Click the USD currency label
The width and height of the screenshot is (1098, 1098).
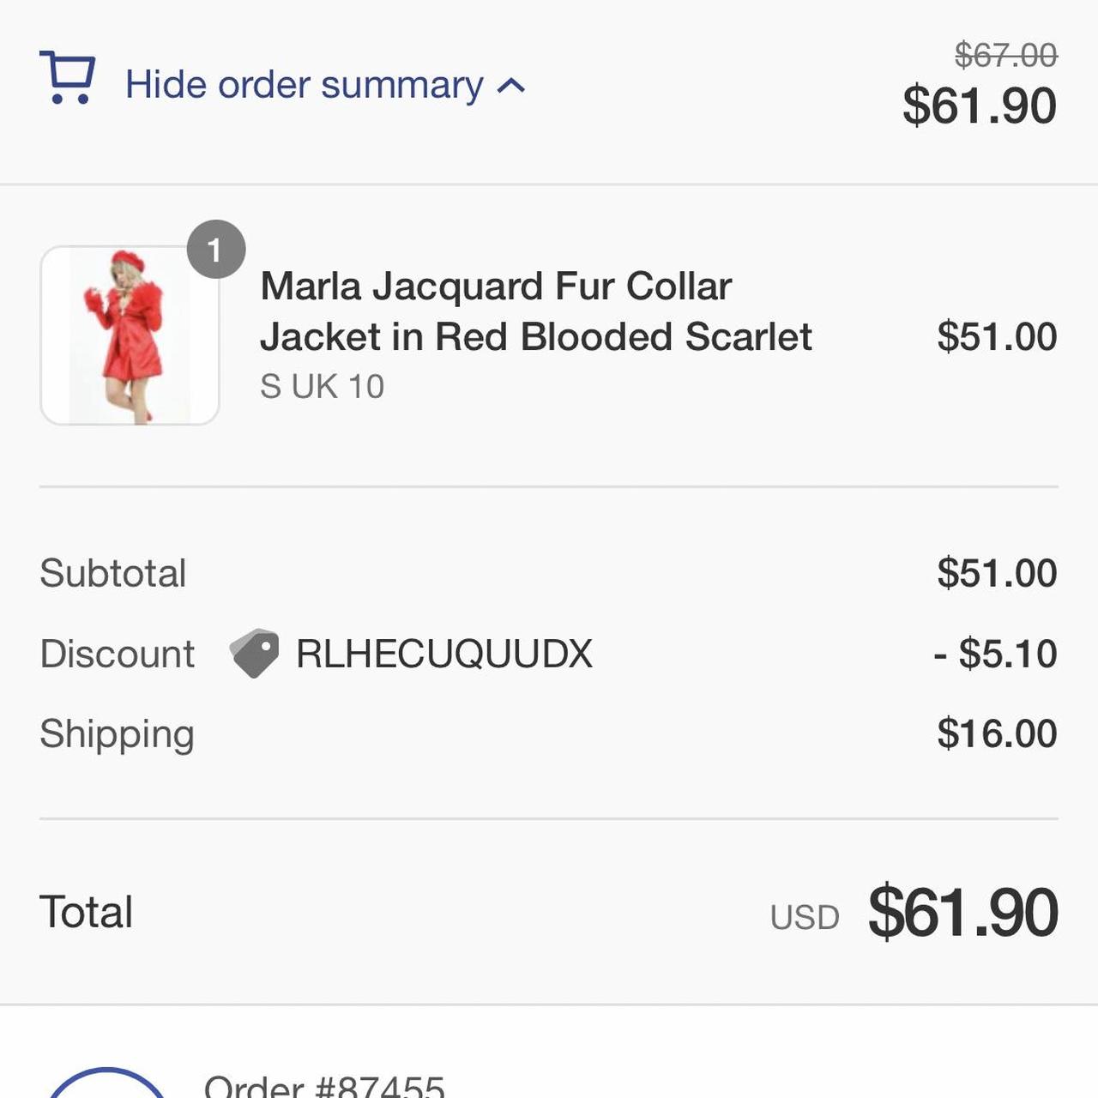click(804, 917)
